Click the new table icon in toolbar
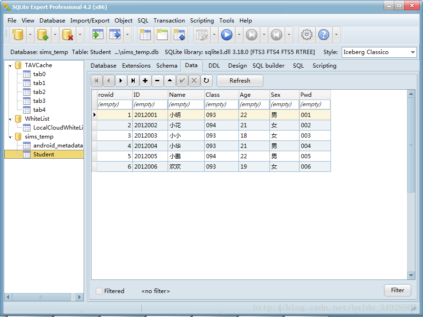The height and width of the screenshot is (317, 423). (145, 35)
